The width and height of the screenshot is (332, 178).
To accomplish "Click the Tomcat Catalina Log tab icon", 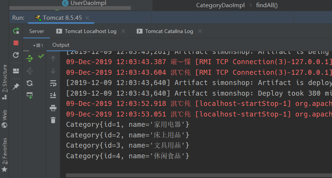I will (x=140, y=31).
